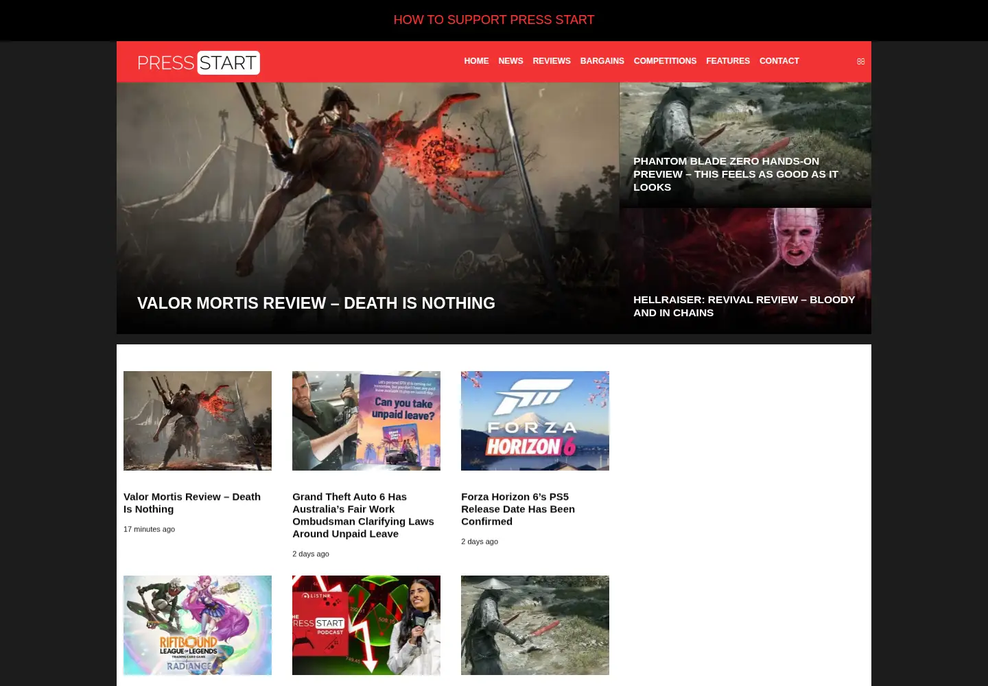The image size is (988, 686).
Task: Open Forza Horizon 6's PS5 Release Date title
Action: 518,509
